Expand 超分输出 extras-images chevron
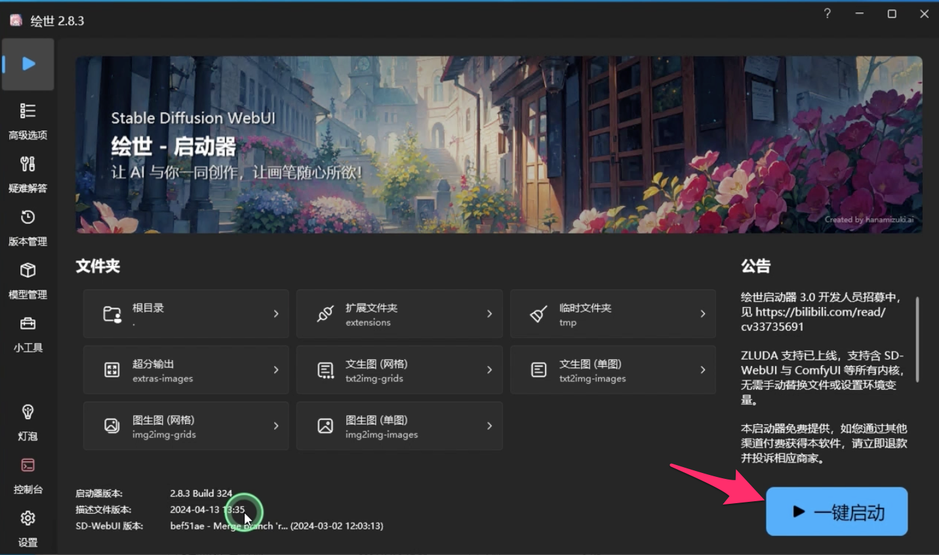 coord(276,370)
